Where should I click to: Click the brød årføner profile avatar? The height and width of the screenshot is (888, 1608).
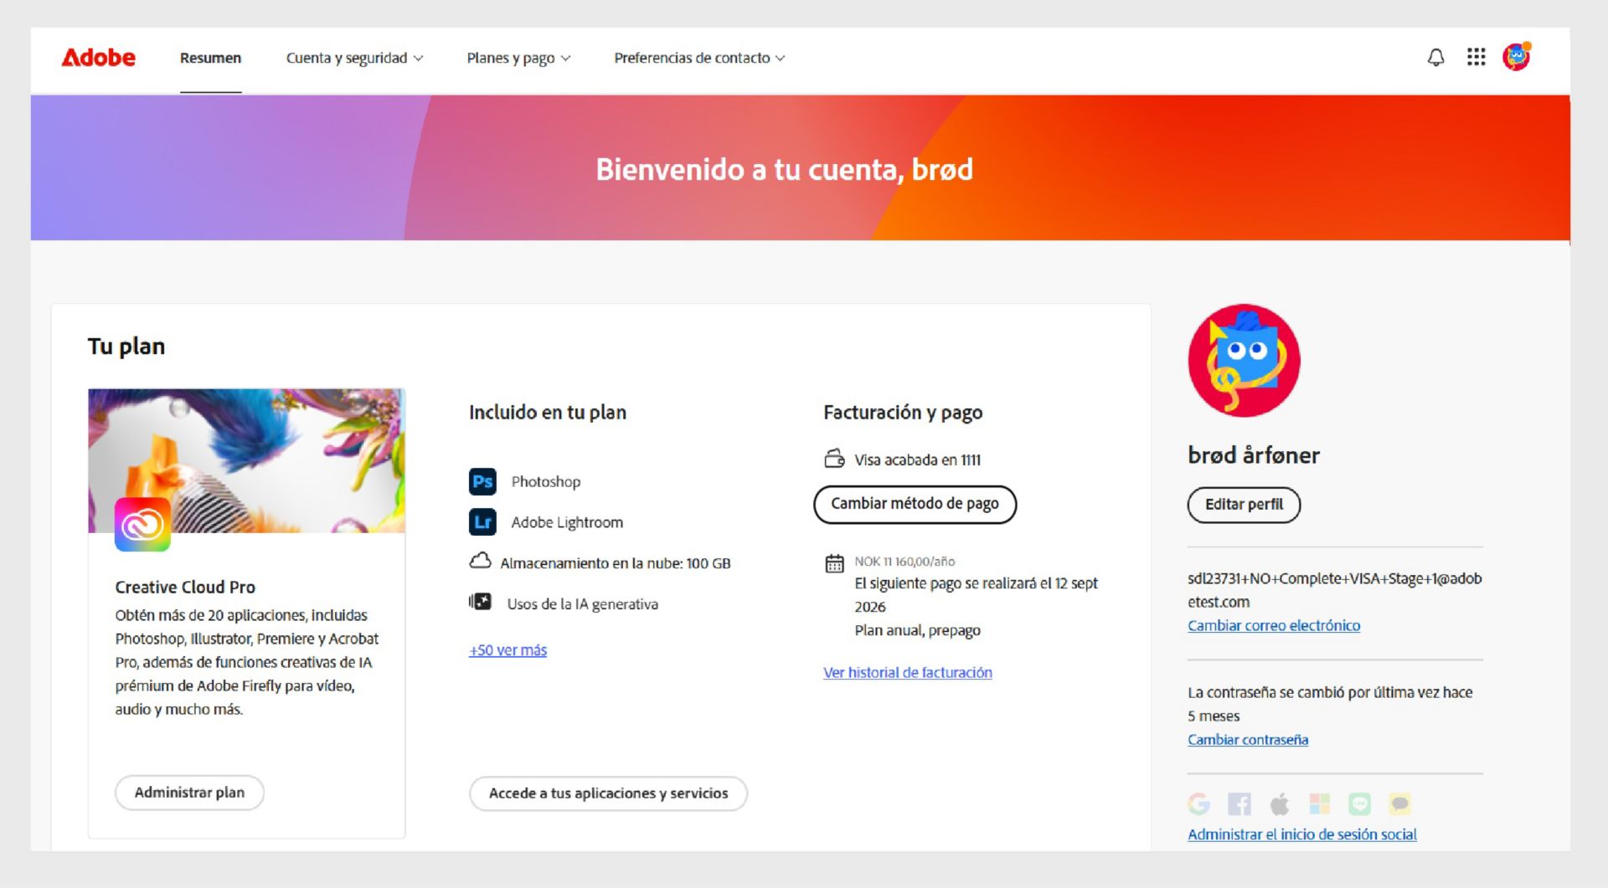pyautogui.click(x=1243, y=360)
